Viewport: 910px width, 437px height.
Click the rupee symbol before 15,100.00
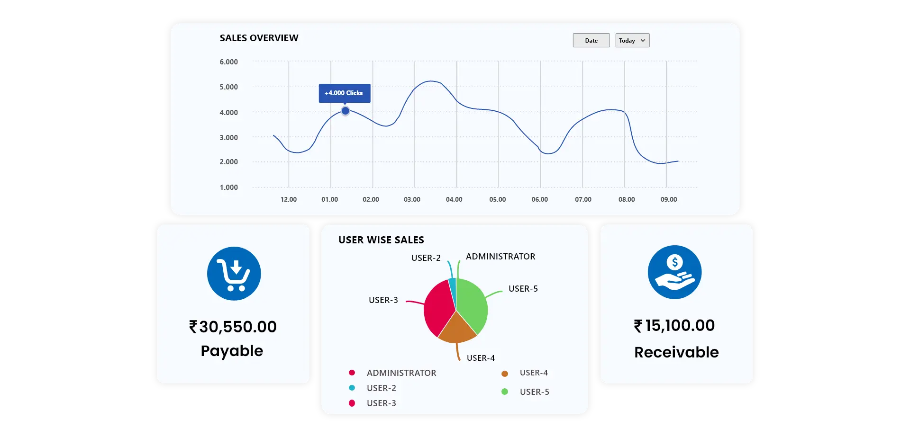[x=638, y=326]
